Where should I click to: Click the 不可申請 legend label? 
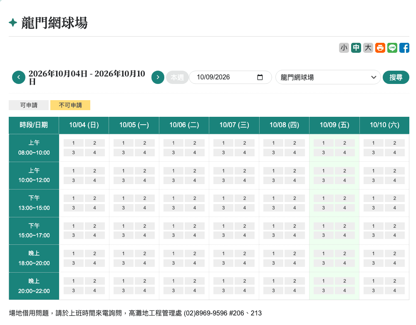70,105
